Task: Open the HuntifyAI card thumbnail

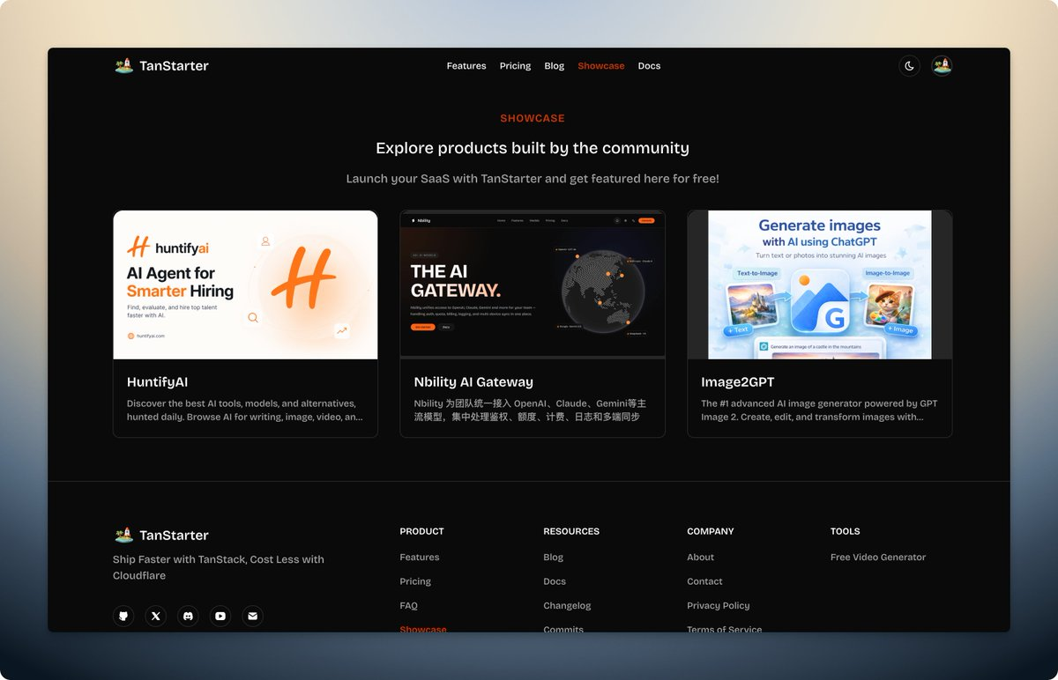Action: 245,285
